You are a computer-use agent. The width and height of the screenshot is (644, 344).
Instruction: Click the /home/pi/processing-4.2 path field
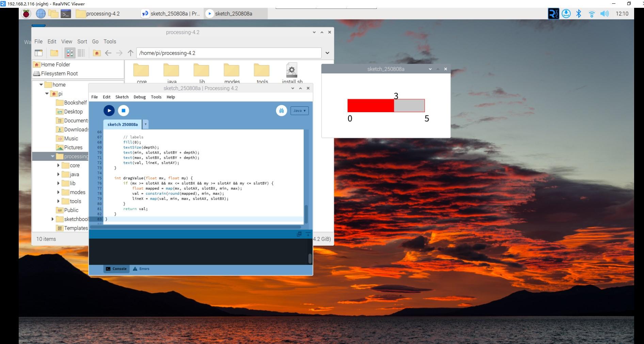click(229, 53)
